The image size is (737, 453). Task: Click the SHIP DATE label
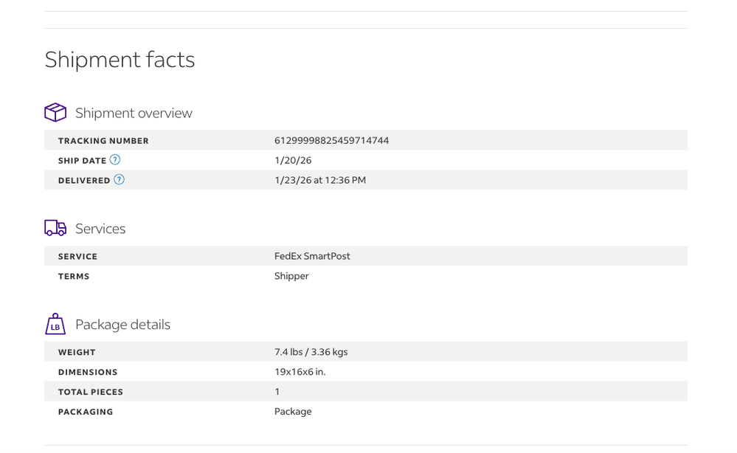[x=82, y=161]
